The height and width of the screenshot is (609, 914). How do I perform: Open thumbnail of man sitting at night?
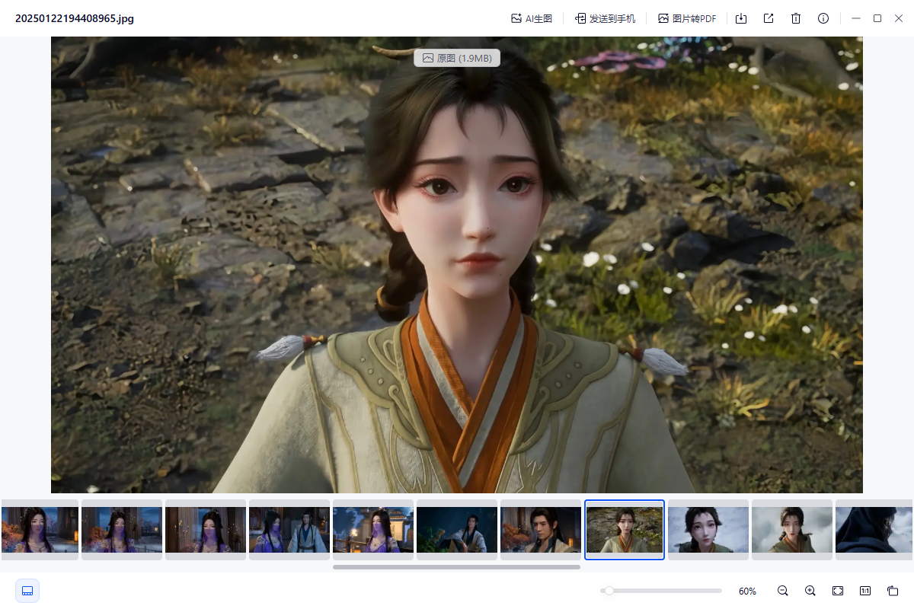coord(457,530)
